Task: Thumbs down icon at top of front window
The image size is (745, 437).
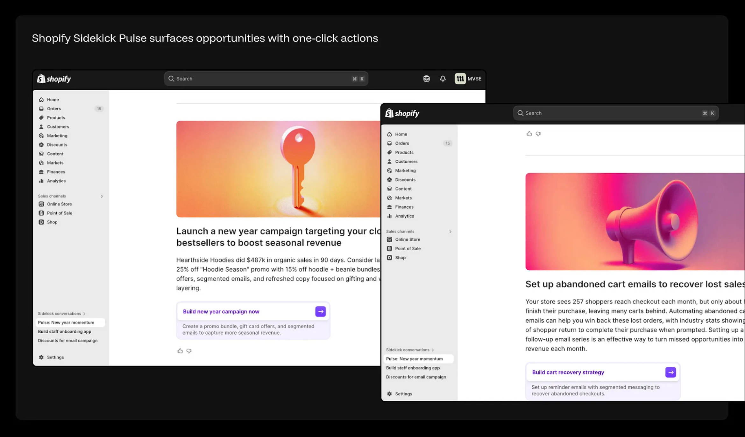Action: tap(538, 134)
